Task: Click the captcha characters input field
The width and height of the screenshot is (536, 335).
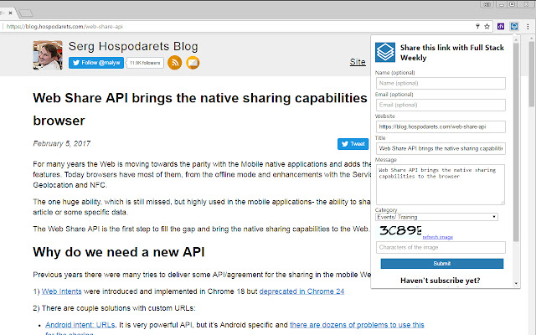Action: [441, 248]
